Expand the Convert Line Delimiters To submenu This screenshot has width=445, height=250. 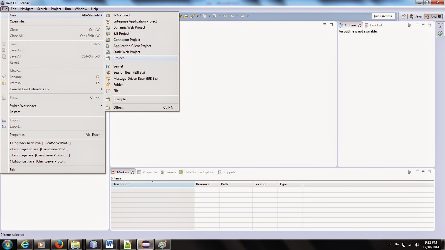coord(53,89)
